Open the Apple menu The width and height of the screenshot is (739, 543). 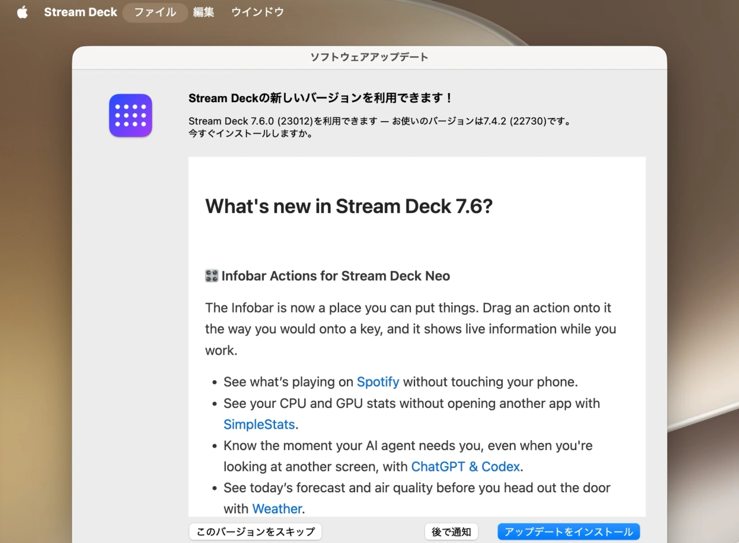click(23, 12)
